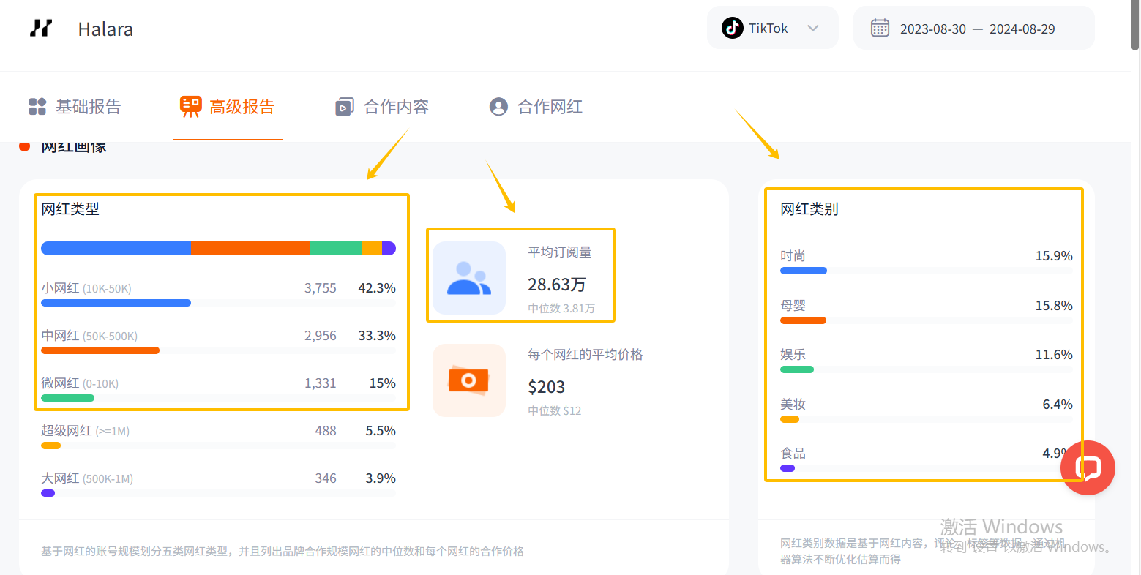Click the 合作网红 profile avatar icon
Image resolution: width=1141 pixels, height=575 pixels.
(498, 107)
